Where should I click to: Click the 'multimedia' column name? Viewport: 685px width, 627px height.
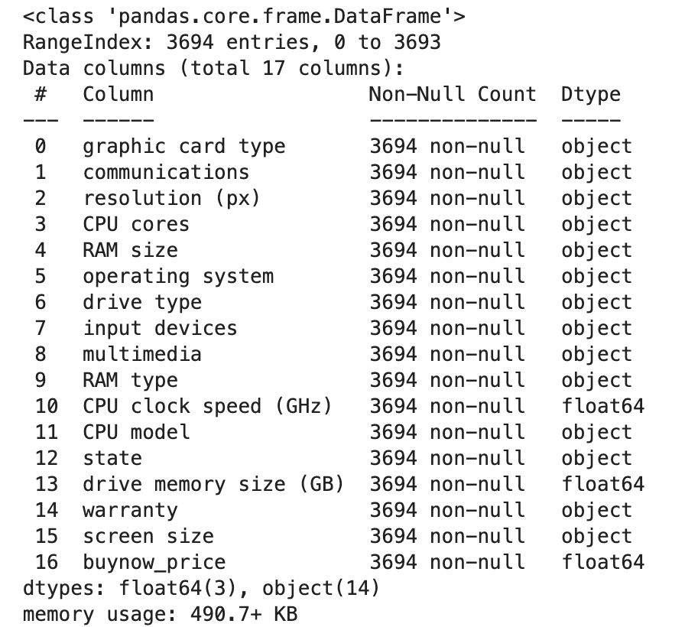tap(142, 355)
